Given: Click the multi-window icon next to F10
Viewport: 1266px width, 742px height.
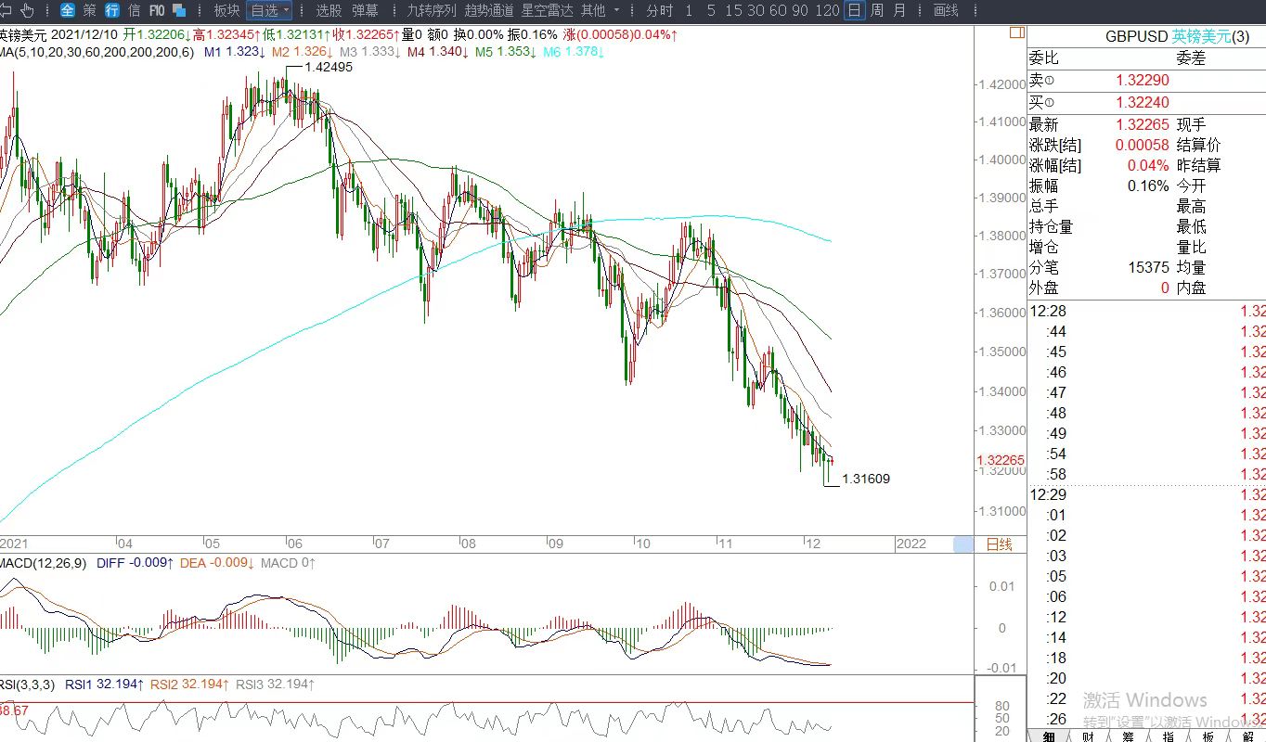Looking at the screenshot, I should pyautogui.click(x=179, y=10).
